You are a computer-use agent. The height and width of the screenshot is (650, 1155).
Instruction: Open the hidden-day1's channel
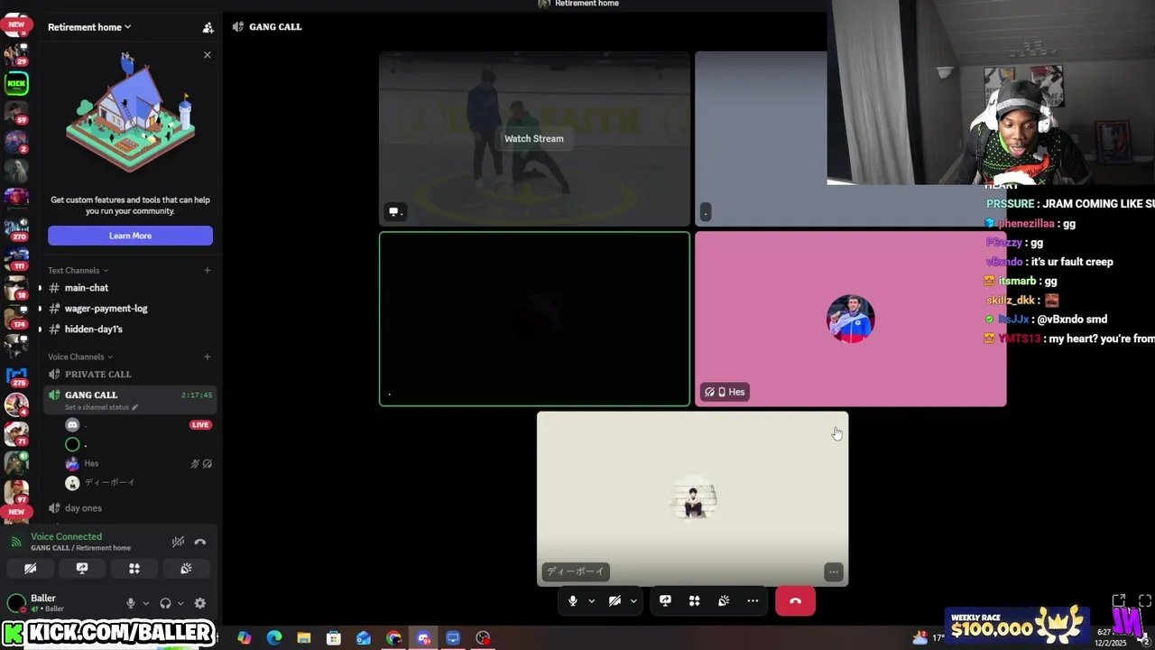(x=130, y=330)
